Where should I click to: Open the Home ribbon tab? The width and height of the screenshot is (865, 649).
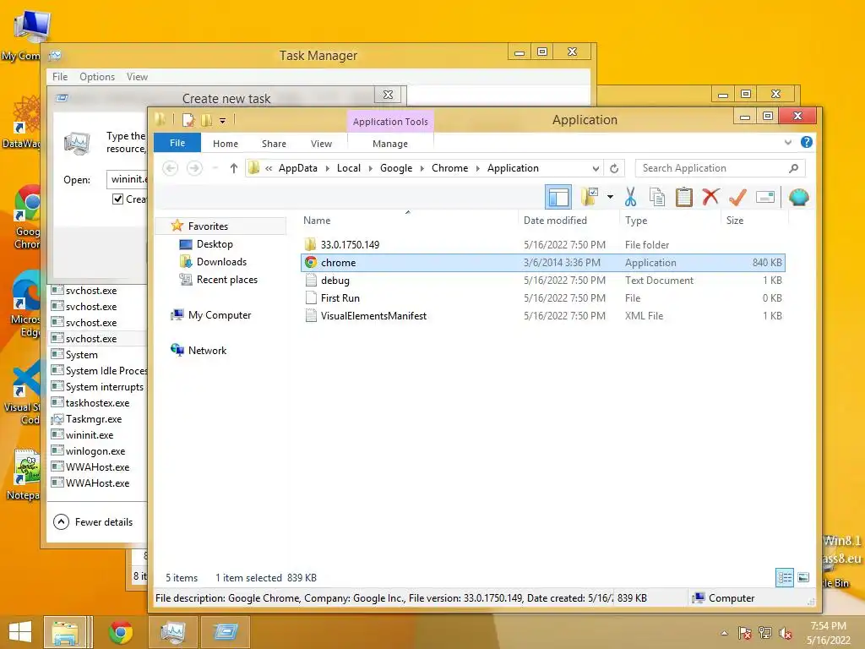225,144
